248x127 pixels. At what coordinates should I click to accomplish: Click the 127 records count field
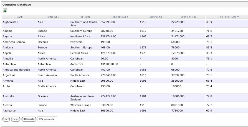[x=47, y=119]
